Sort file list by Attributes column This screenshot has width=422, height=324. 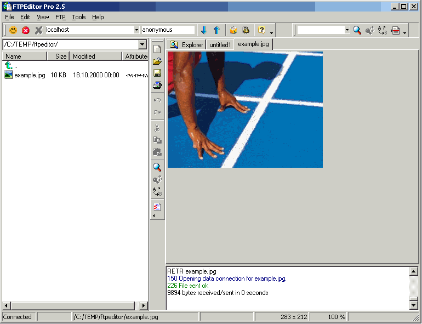coord(135,56)
